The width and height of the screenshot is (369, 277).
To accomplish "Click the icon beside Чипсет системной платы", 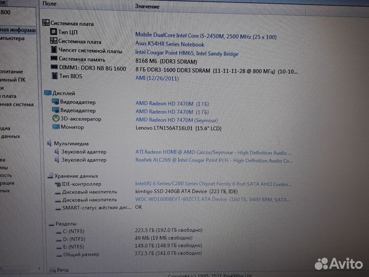I will (x=54, y=50).
